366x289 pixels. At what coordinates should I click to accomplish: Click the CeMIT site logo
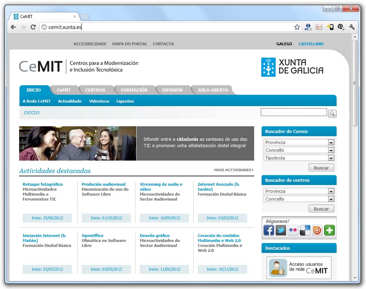pyautogui.click(x=79, y=67)
